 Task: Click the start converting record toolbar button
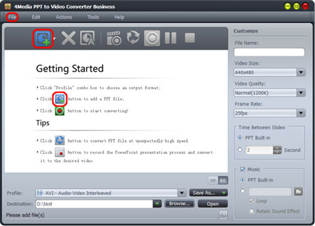(x=152, y=38)
